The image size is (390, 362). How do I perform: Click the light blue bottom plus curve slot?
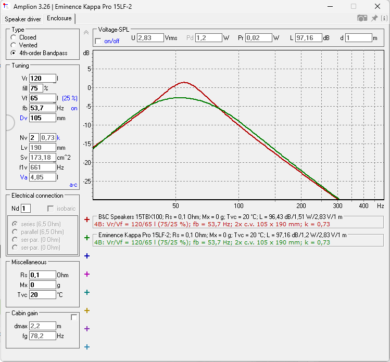click(x=87, y=347)
